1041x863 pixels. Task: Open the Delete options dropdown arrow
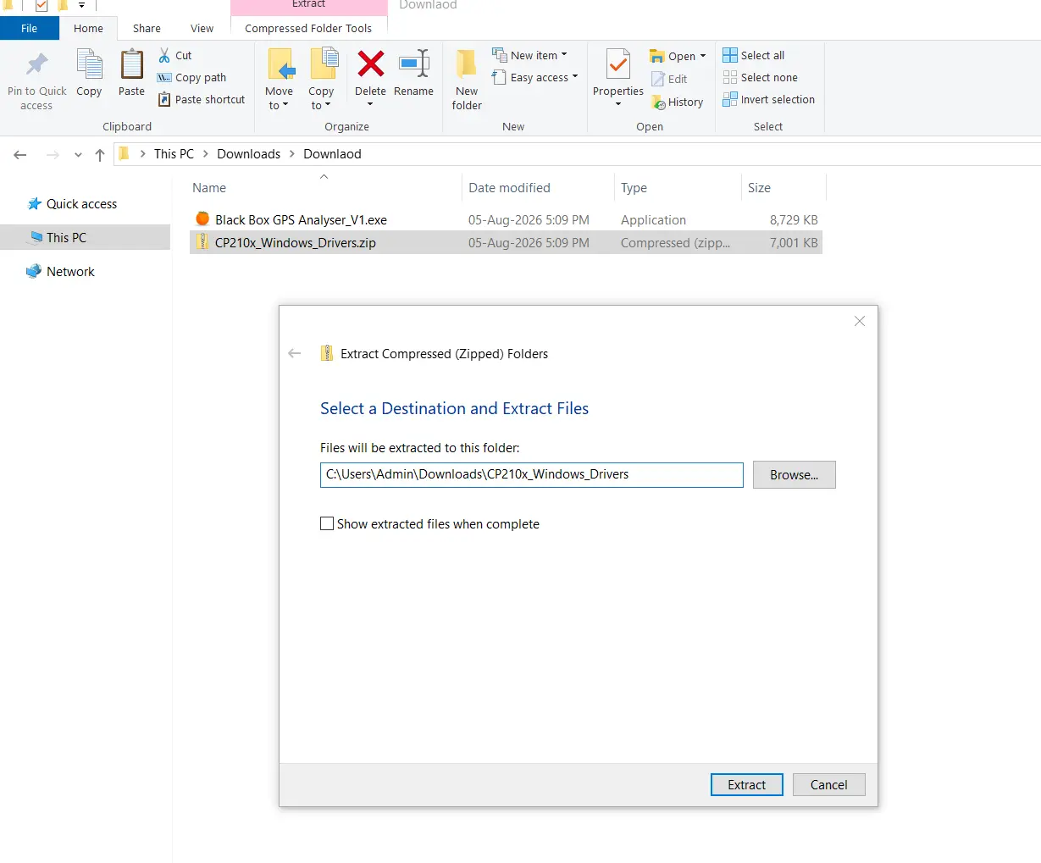(370, 104)
